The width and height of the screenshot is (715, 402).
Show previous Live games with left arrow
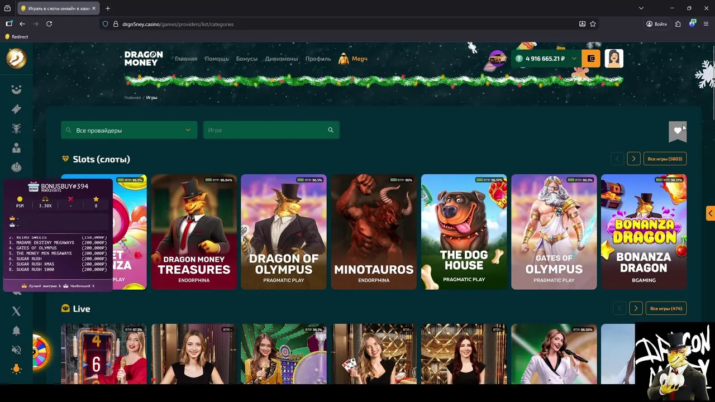(619, 308)
